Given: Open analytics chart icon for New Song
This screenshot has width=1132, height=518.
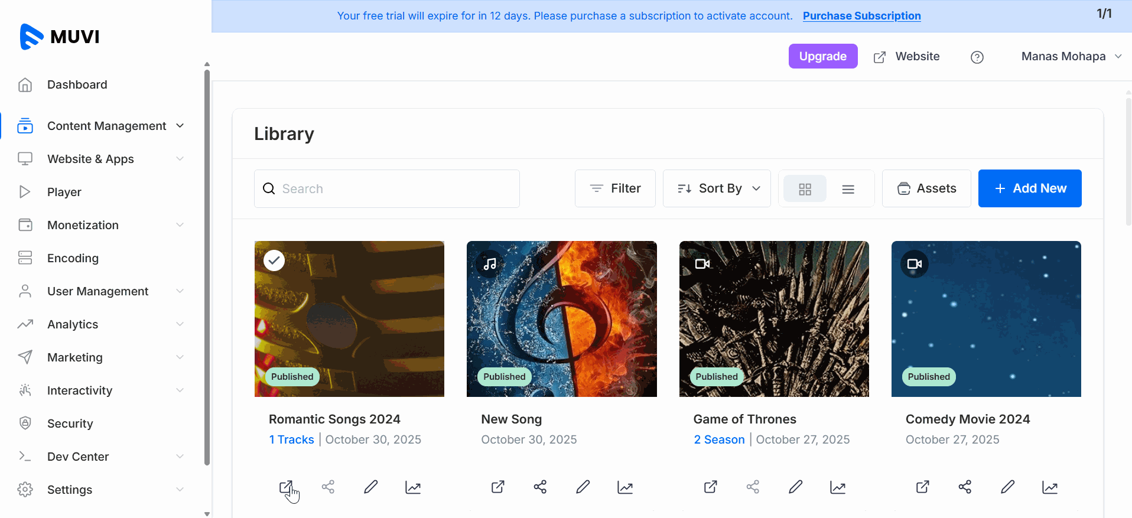Looking at the screenshot, I should [x=625, y=487].
